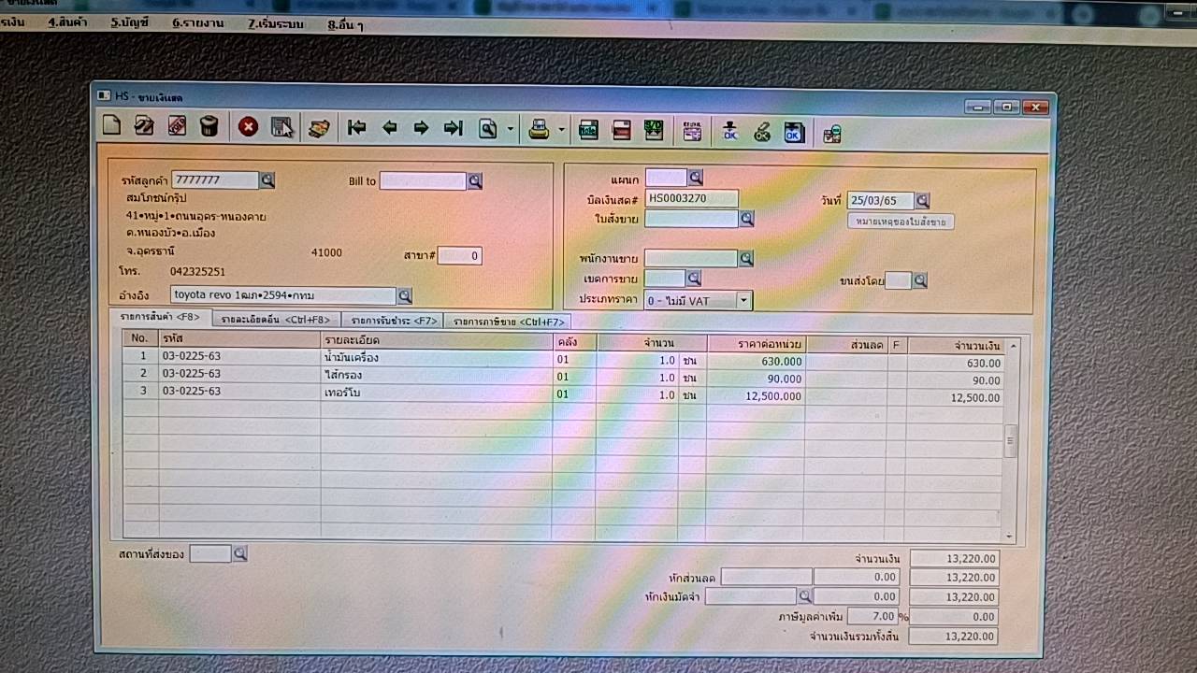The image size is (1197, 673).
Task: Click the รายละเอียด column header
Action: (x=436, y=340)
